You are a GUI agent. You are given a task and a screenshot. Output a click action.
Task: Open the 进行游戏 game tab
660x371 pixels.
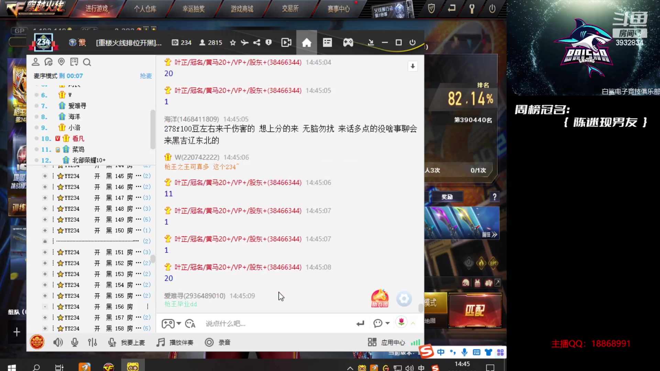click(97, 9)
